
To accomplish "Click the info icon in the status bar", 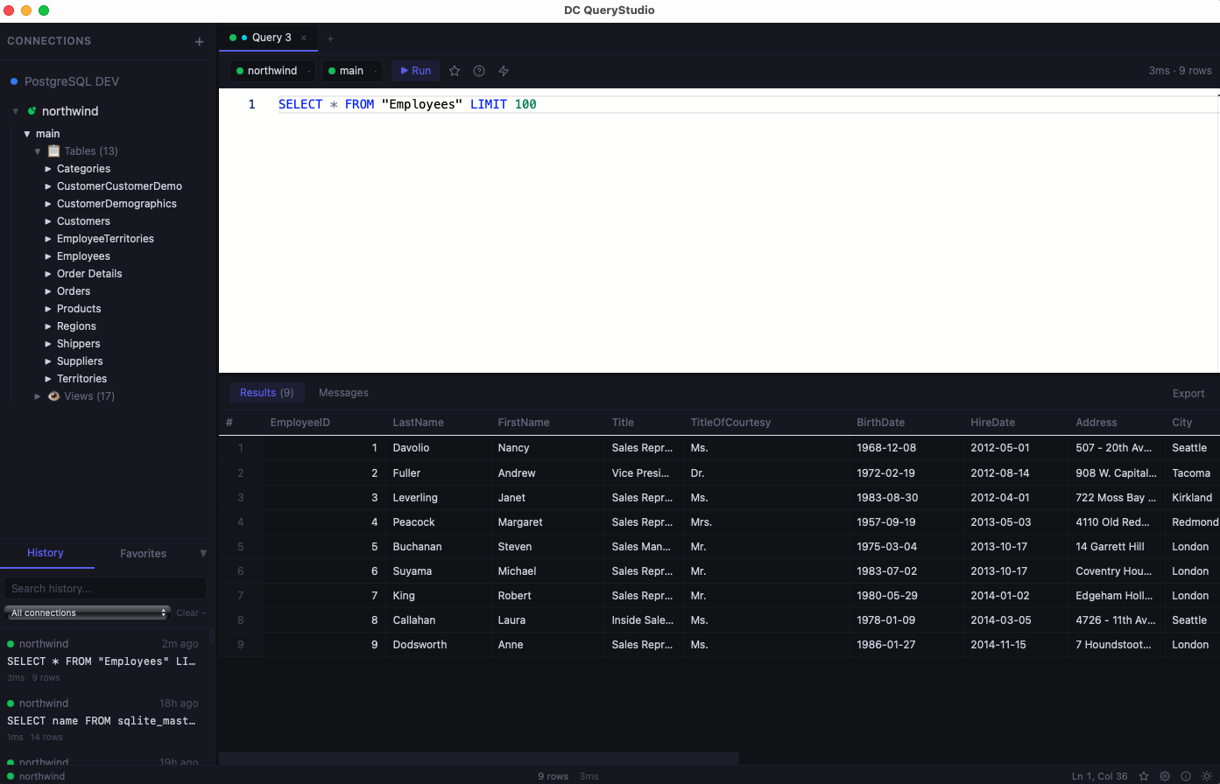I will tap(1185, 776).
